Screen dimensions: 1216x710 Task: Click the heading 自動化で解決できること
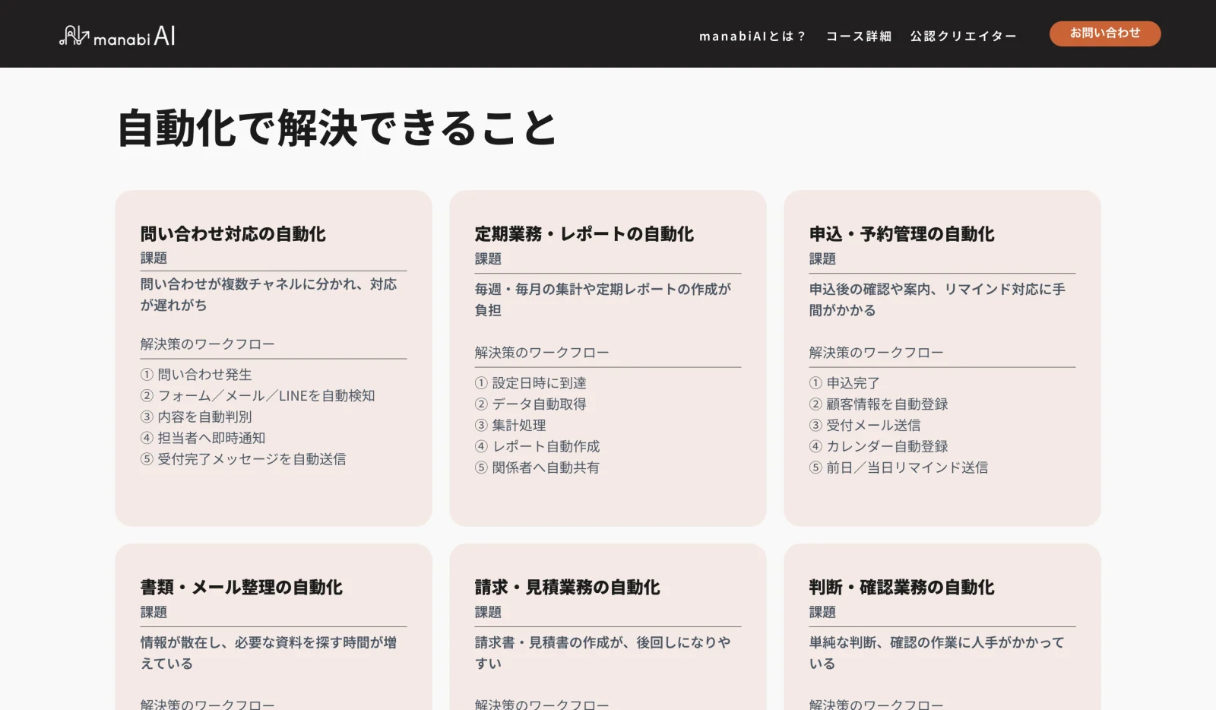(x=337, y=128)
